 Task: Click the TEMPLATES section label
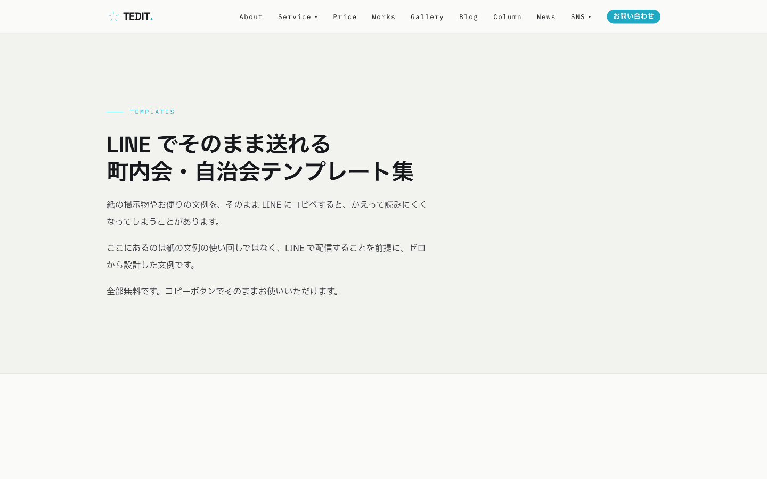pyautogui.click(x=152, y=112)
